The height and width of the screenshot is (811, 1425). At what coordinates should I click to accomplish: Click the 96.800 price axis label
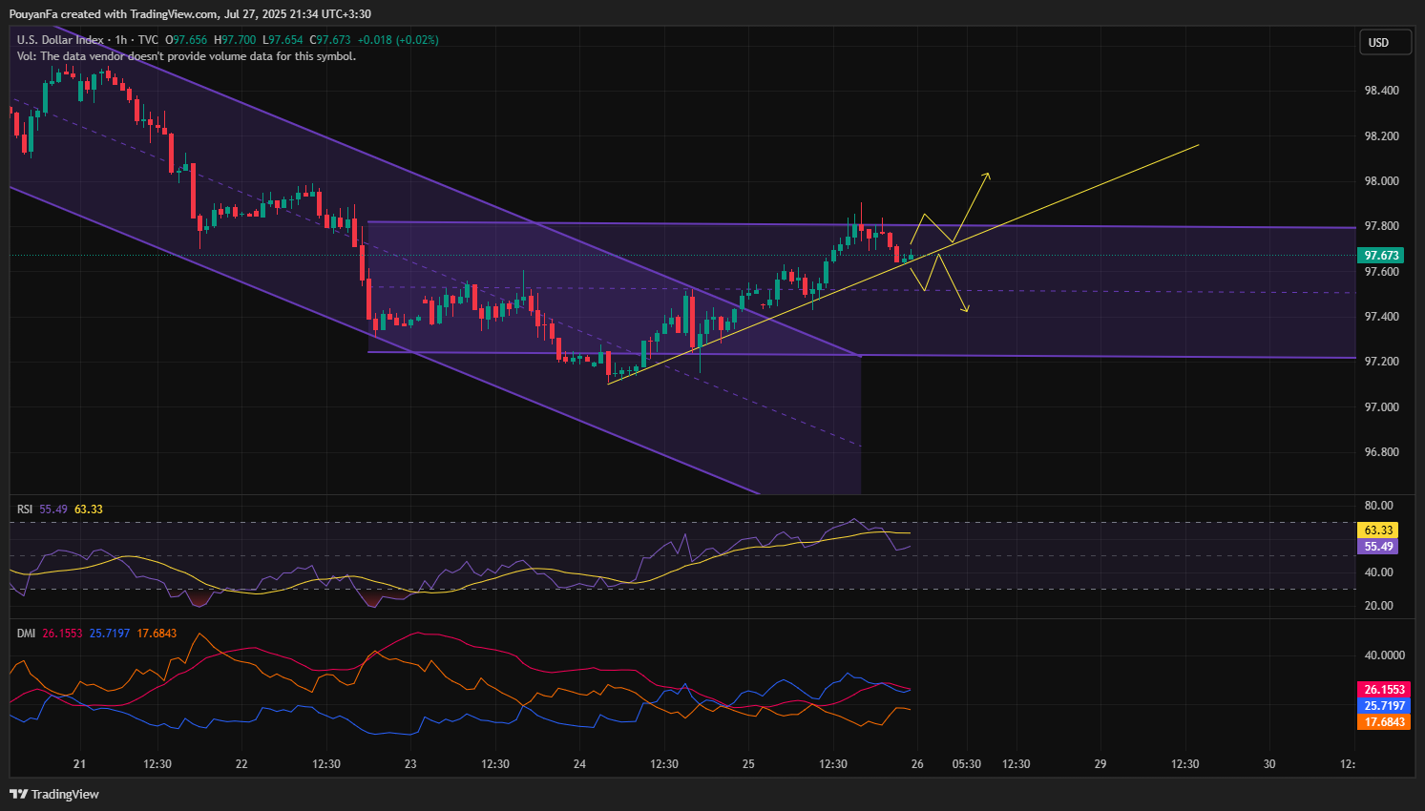1381,452
